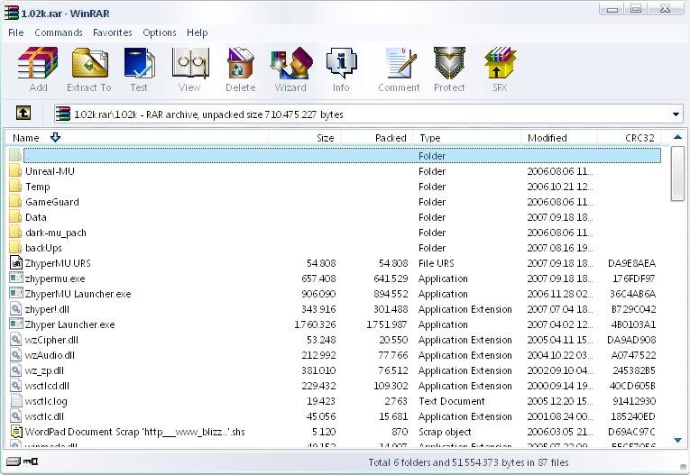Select the GameGuard folder icon
The height and width of the screenshot is (475, 690).
tap(16, 202)
